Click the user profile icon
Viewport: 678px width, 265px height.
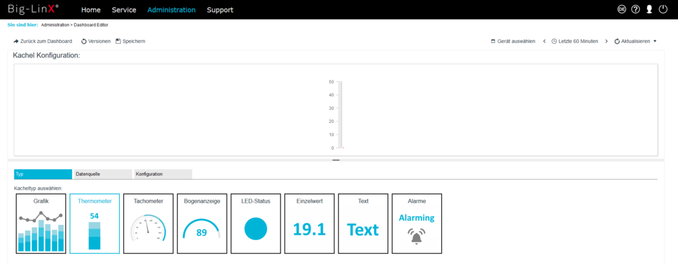(649, 9)
